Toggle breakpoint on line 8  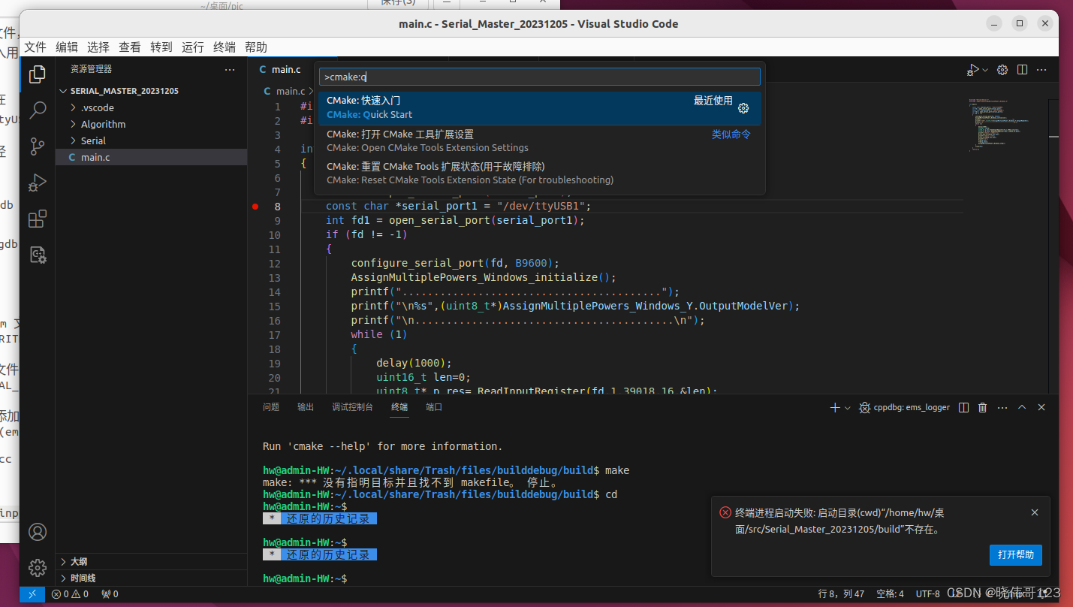pyautogui.click(x=255, y=206)
